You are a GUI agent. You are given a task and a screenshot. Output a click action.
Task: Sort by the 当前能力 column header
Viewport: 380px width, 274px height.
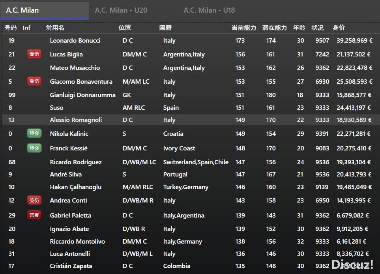point(244,28)
